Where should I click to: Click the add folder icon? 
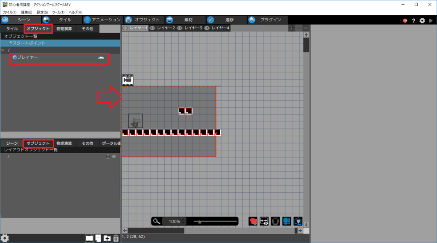click(x=107, y=238)
